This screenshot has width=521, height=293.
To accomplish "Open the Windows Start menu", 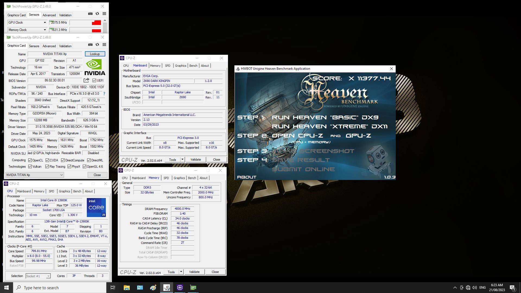I will 7,288.
